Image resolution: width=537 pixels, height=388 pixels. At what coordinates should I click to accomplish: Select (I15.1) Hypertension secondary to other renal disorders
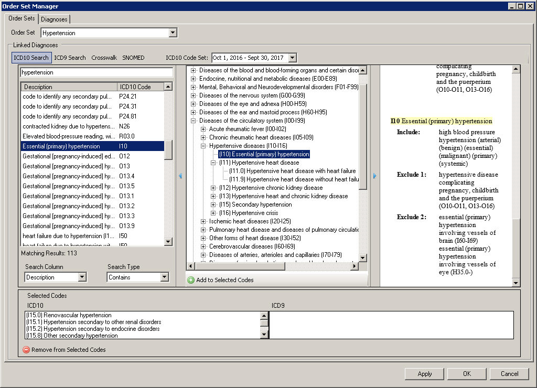93,322
